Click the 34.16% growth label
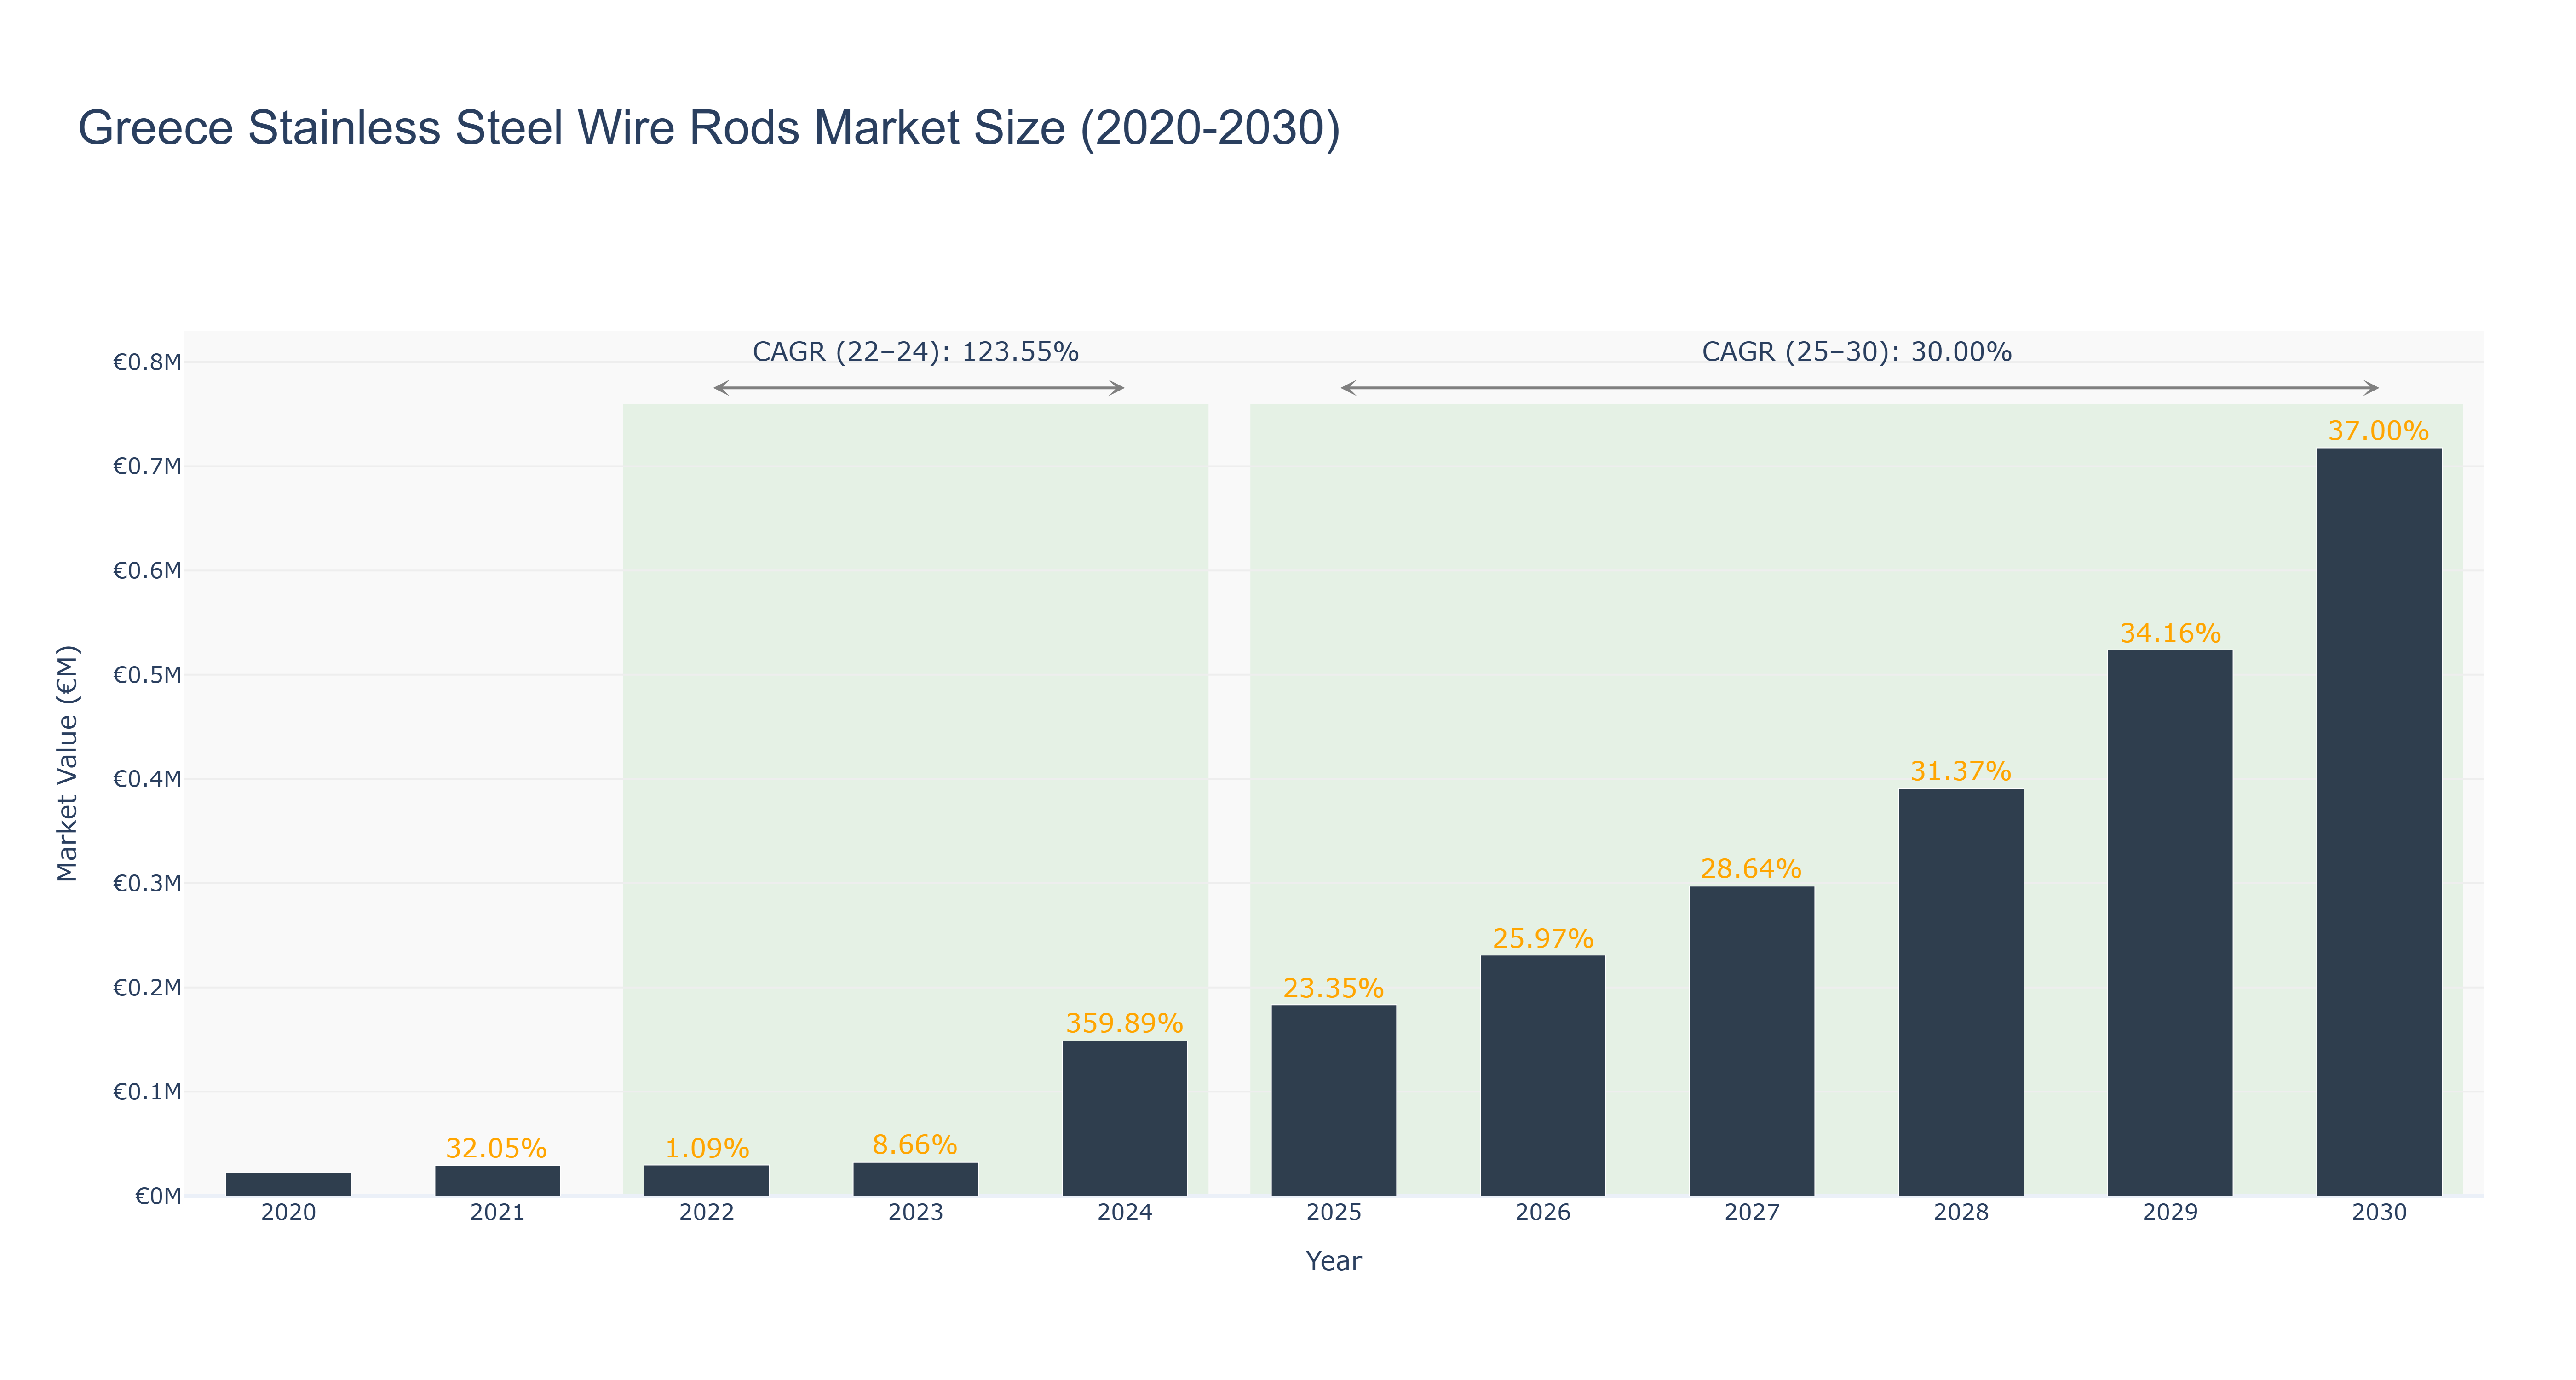 click(2170, 633)
